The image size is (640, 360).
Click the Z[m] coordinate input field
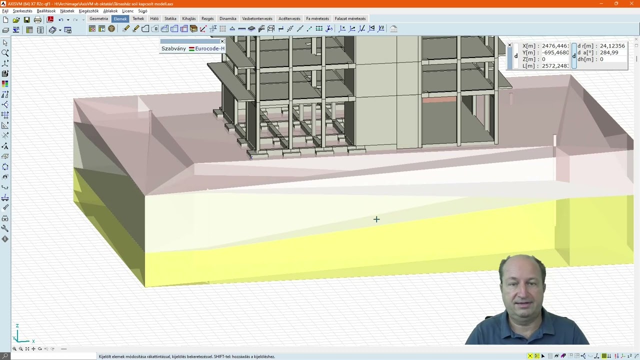click(555, 59)
